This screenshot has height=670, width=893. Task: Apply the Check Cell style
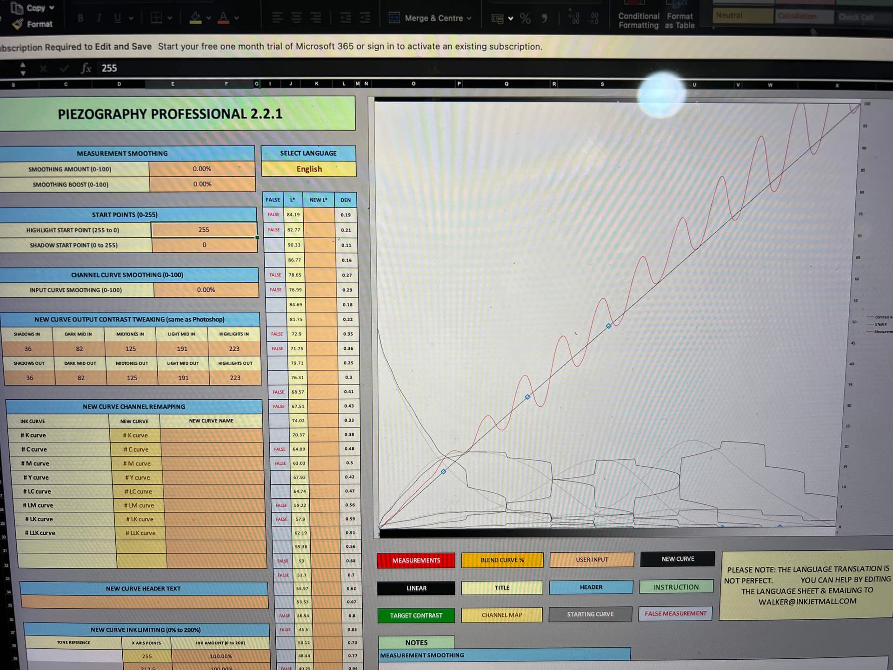[x=864, y=17]
